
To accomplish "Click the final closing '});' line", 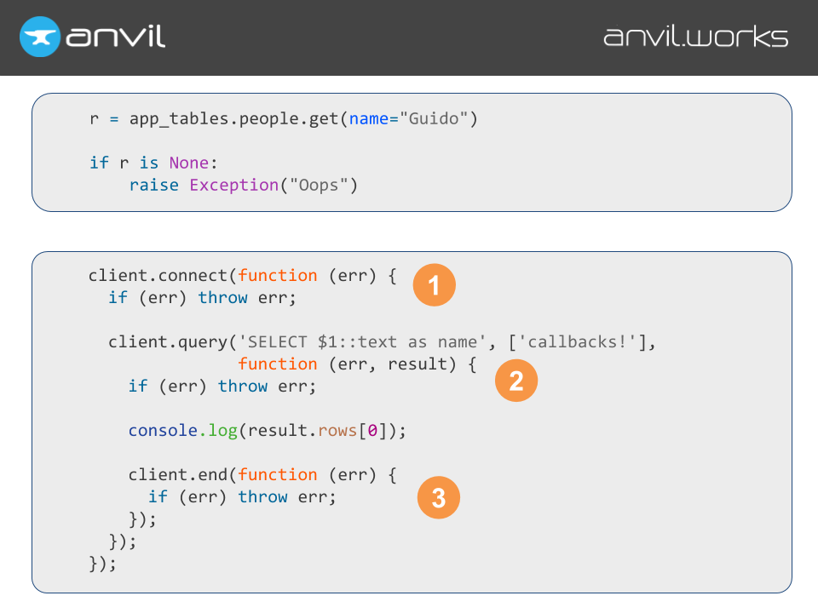I will coord(102,563).
